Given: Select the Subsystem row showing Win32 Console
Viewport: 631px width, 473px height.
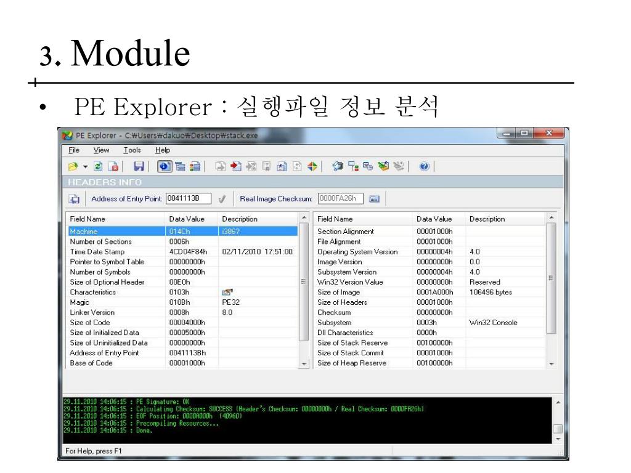Looking at the screenshot, I should coord(431,322).
